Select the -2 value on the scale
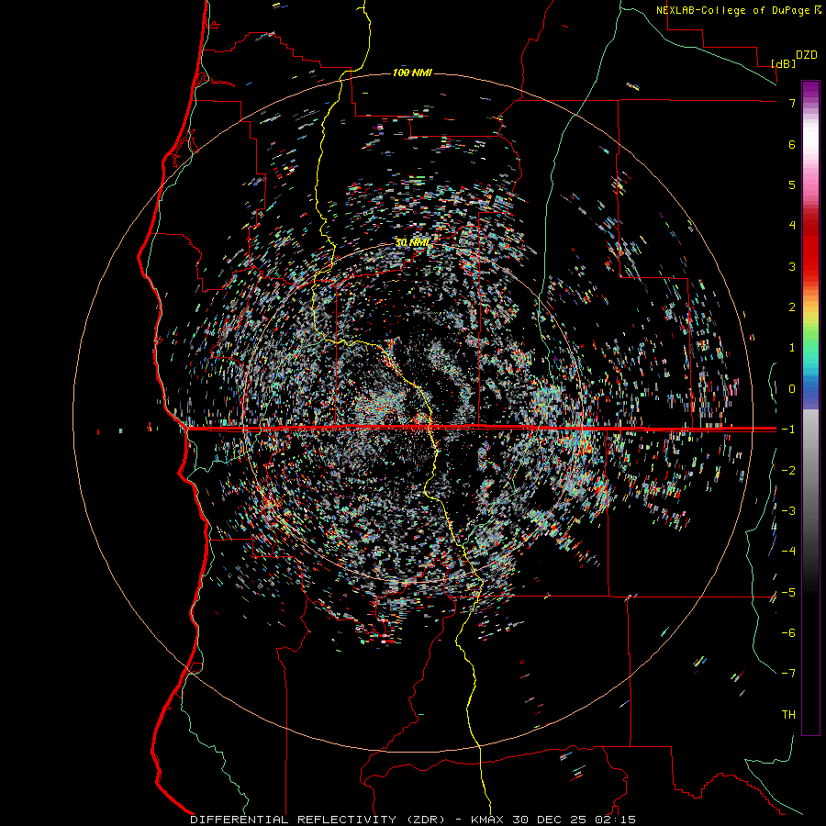This screenshot has width=826, height=826. tap(788, 470)
